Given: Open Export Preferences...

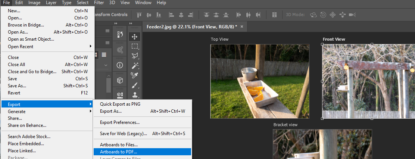Looking at the screenshot, I should coord(142,122).
